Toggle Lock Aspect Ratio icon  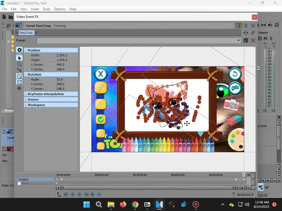point(20,82)
